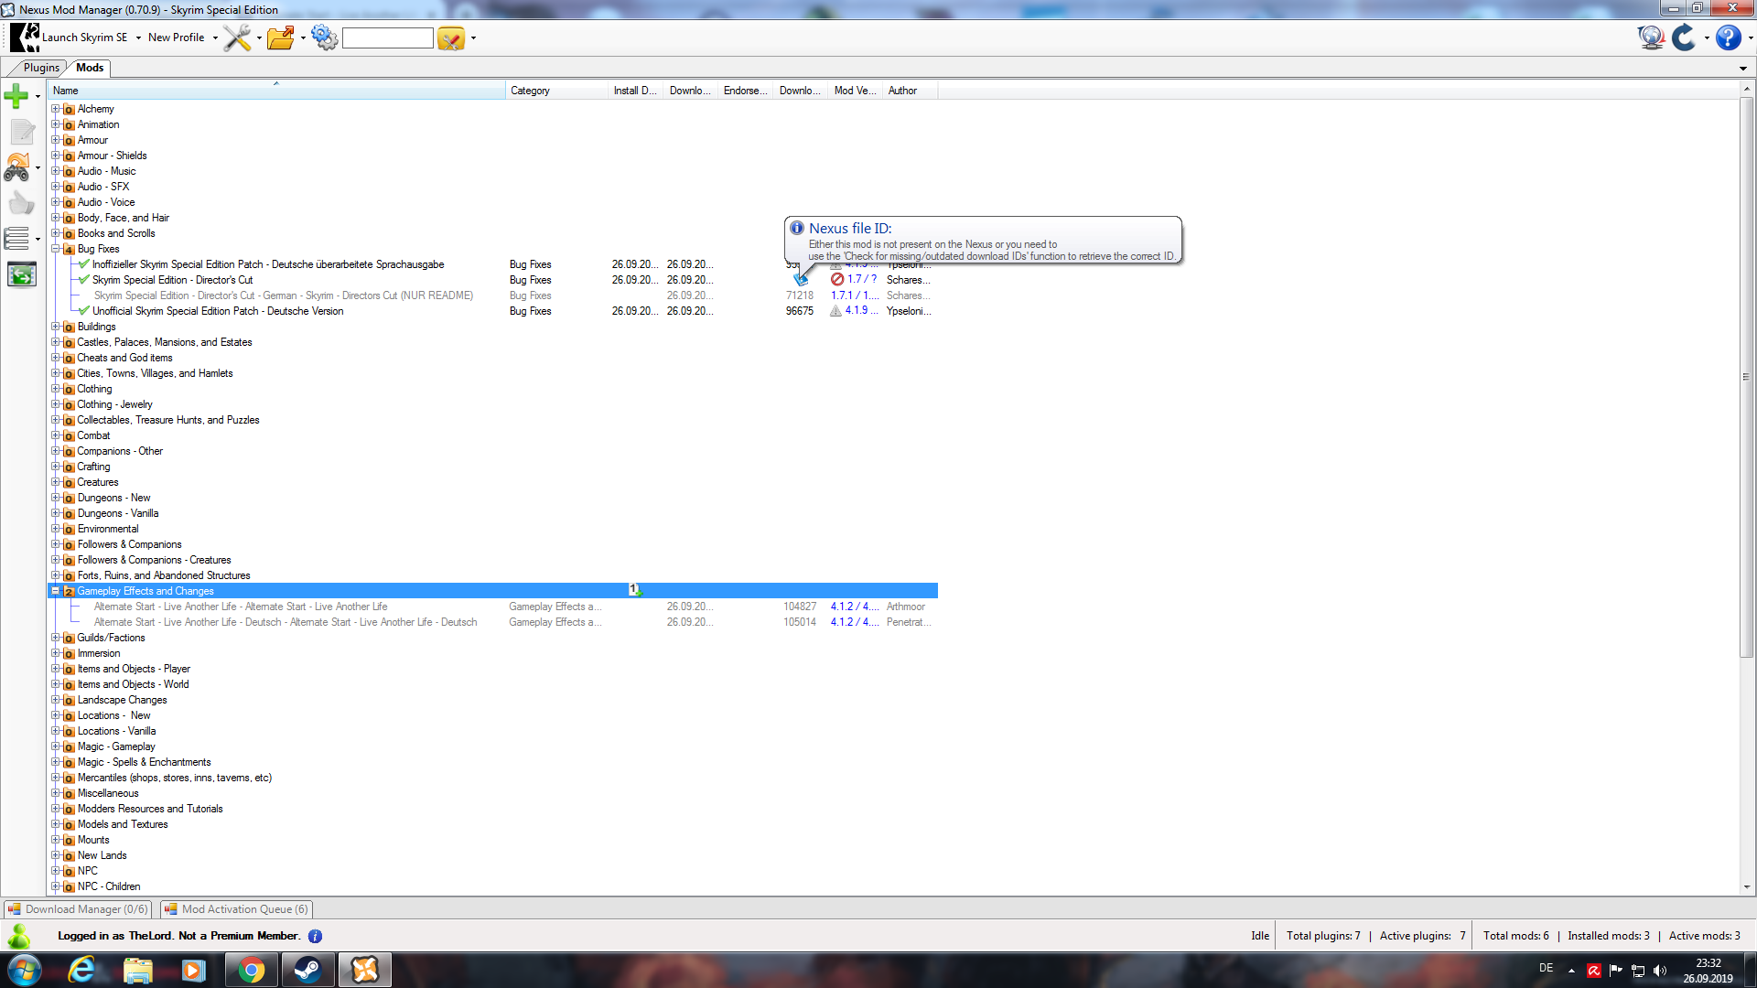Screen dimensions: 1757x988
Task: Click the open folder icon in toolbar
Action: click(x=281, y=38)
